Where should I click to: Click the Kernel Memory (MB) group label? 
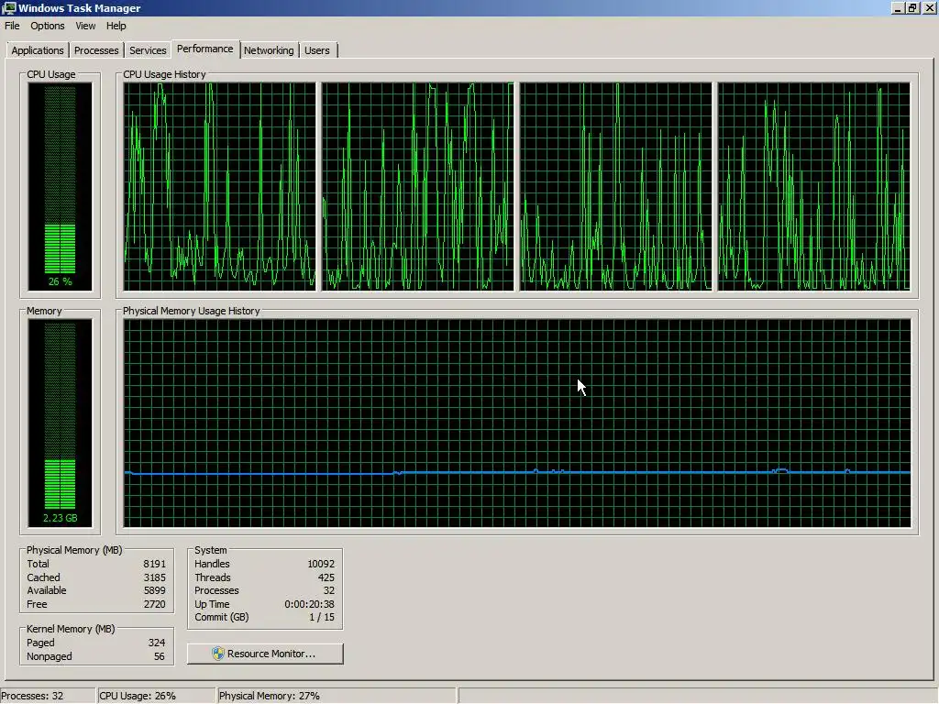tap(71, 629)
